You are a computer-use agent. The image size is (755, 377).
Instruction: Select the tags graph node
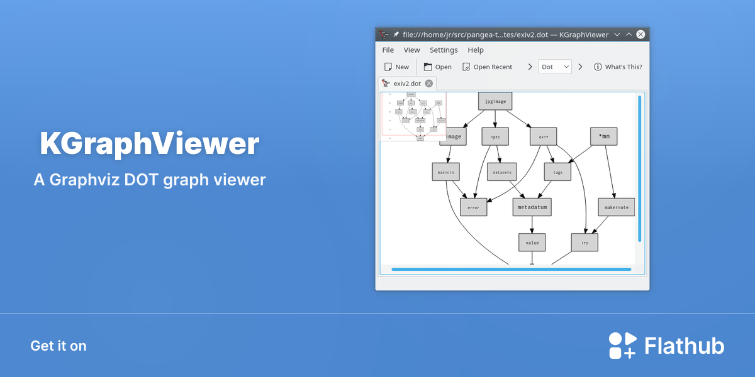click(x=557, y=172)
